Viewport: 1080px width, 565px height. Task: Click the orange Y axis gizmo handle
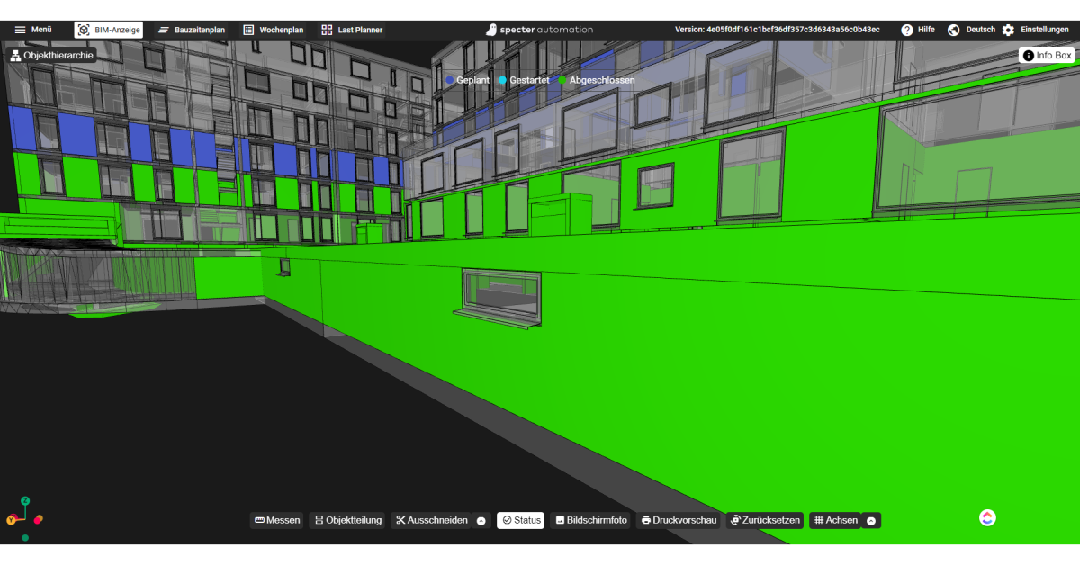click(x=12, y=520)
